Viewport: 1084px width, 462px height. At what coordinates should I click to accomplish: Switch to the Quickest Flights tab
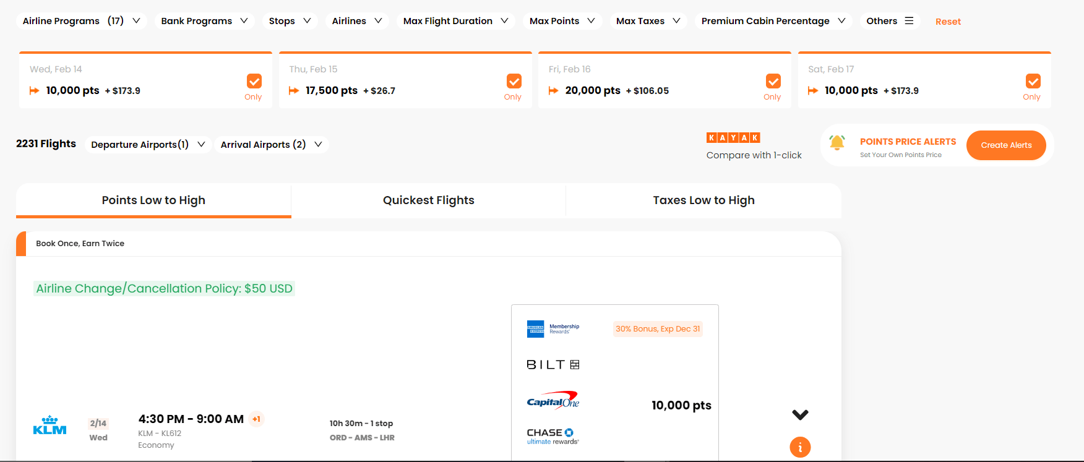click(428, 200)
